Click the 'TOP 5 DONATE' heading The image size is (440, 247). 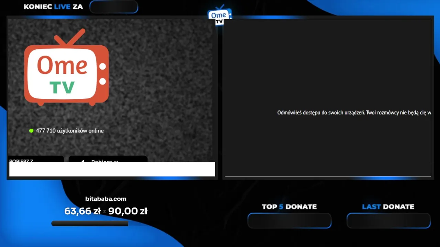pos(289,207)
